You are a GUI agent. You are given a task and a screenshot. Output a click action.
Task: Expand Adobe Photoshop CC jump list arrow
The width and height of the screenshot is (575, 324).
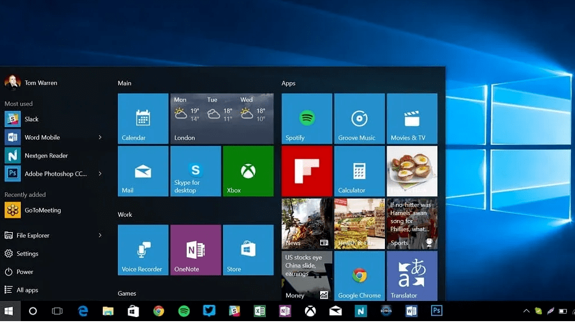click(100, 174)
